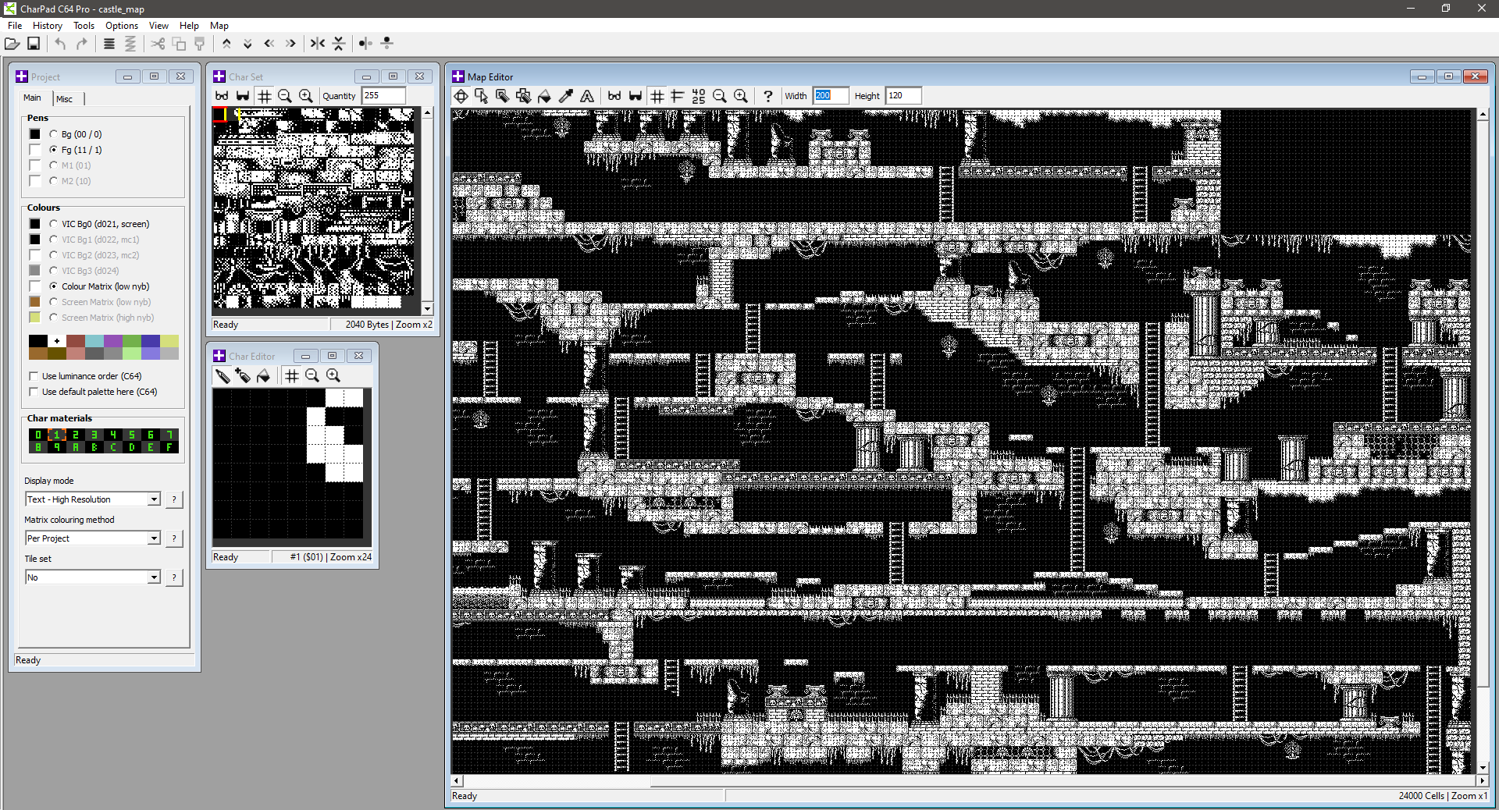This screenshot has width=1499, height=810.
Task: Zoom out in the Map Editor
Action: (720, 96)
